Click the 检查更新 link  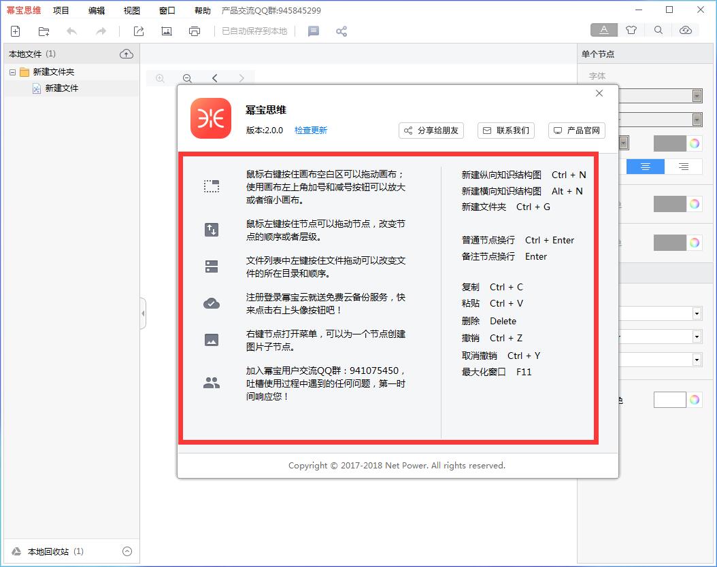311,131
